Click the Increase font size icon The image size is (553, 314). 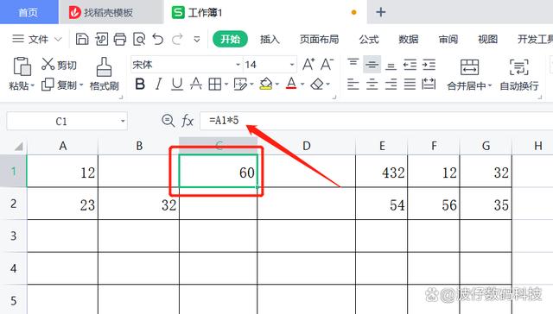(x=308, y=65)
